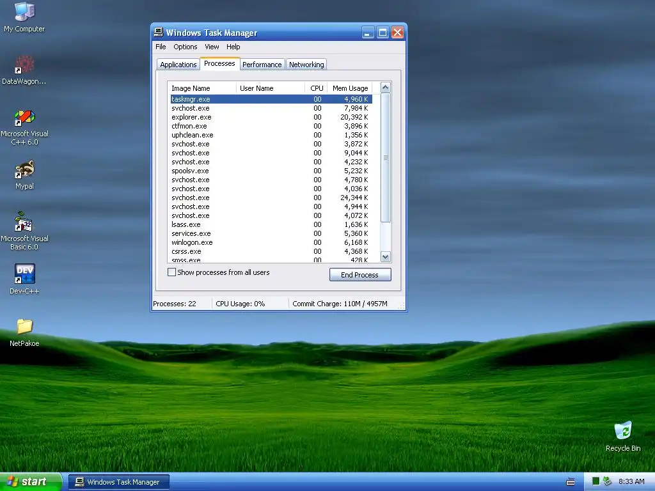655x491 pixels.
Task: Select the NetPakoe folder icon
Action: [24, 332]
